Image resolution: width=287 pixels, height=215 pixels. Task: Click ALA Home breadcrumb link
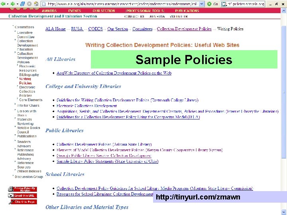pos(55,29)
